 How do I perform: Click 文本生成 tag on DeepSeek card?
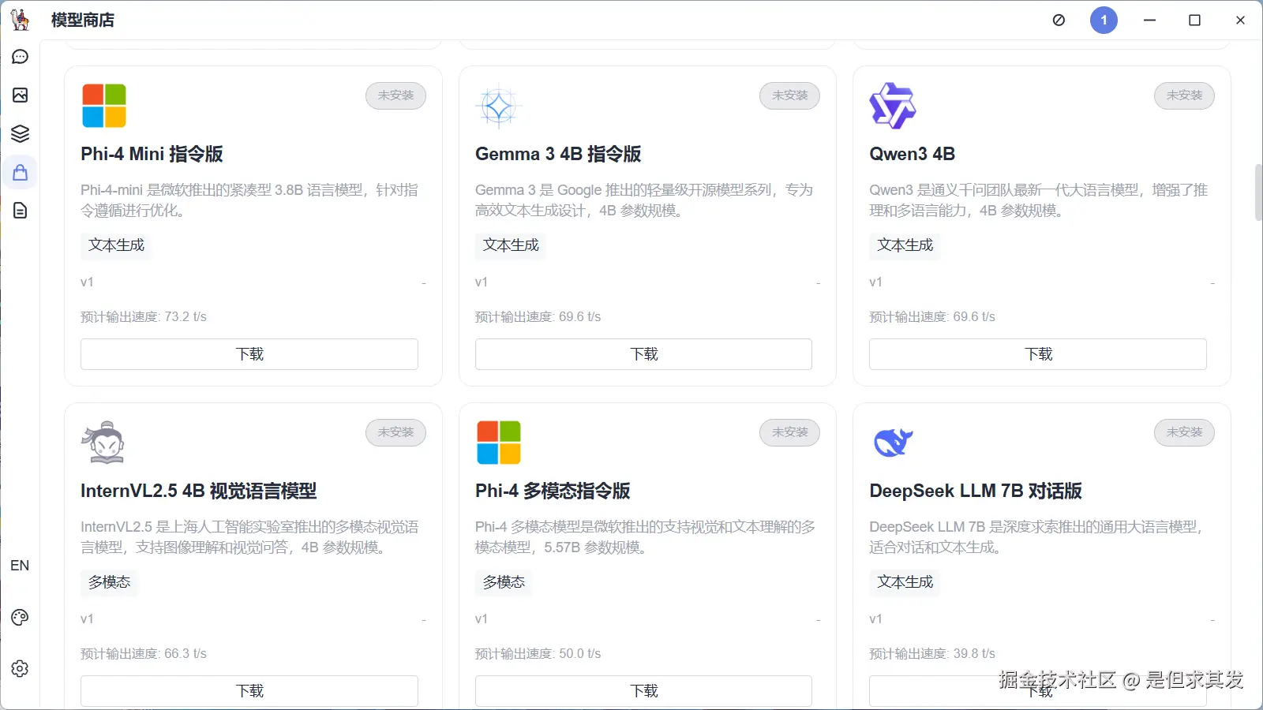(x=905, y=582)
